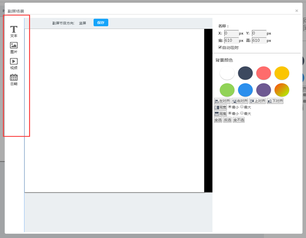Click the 右对齐 align right button

[240, 101]
